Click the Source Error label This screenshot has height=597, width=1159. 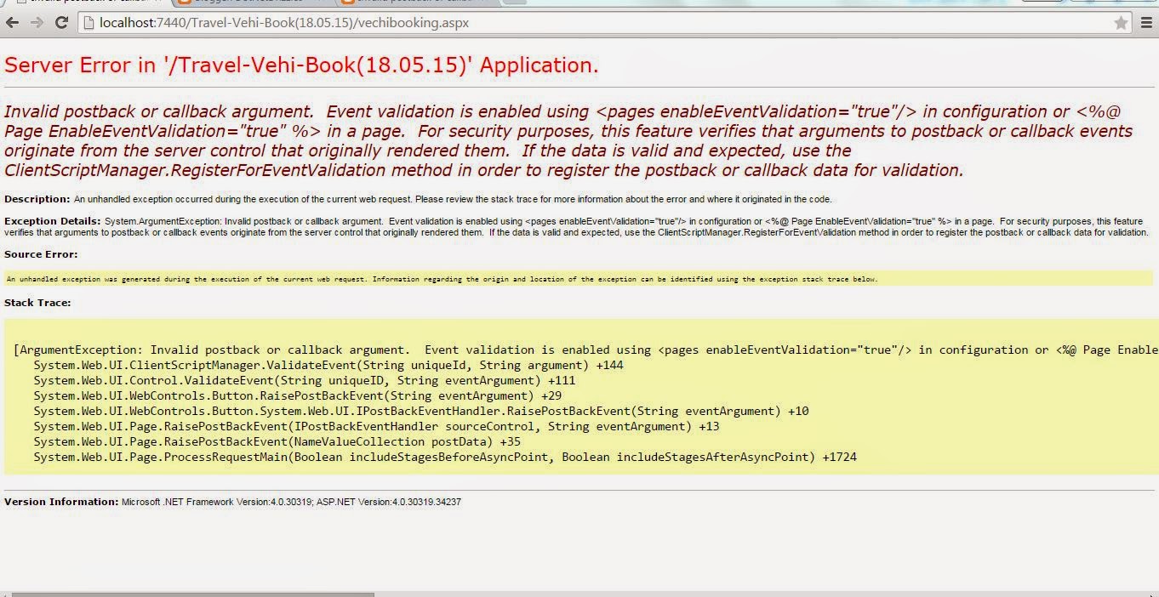pyautogui.click(x=41, y=254)
